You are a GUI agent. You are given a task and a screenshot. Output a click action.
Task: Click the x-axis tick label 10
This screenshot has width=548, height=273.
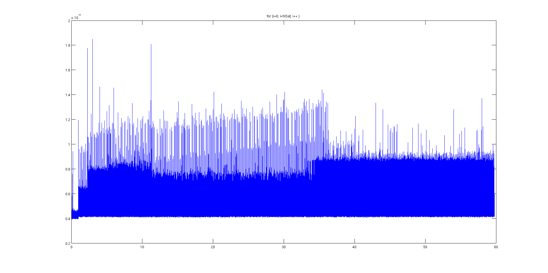click(x=142, y=247)
